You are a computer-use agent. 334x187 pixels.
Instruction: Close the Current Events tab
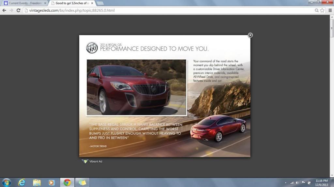click(45, 3)
